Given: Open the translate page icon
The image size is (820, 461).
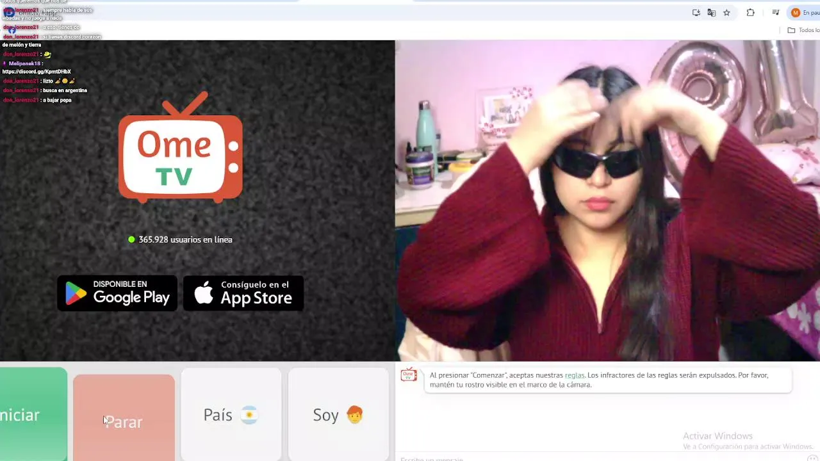Looking at the screenshot, I should [711, 12].
